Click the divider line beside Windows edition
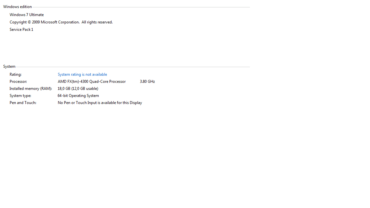The image size is (370, 208). point(141,7)
